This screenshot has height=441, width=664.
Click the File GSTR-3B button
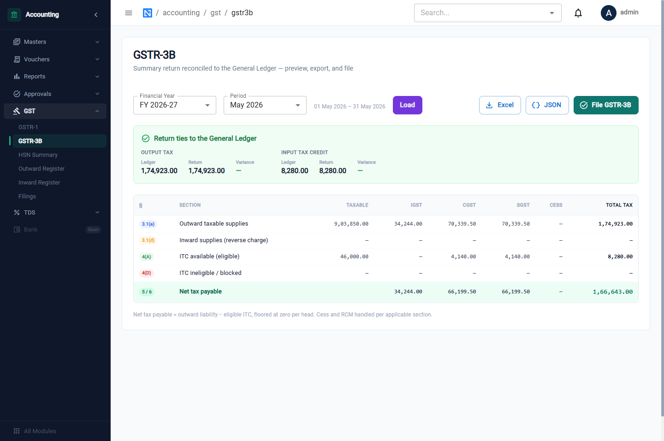606,105
